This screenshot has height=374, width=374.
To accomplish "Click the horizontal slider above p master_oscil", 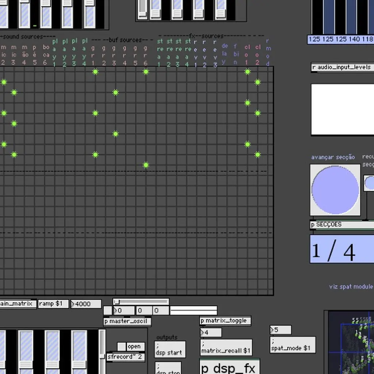I will click(141, 302).
